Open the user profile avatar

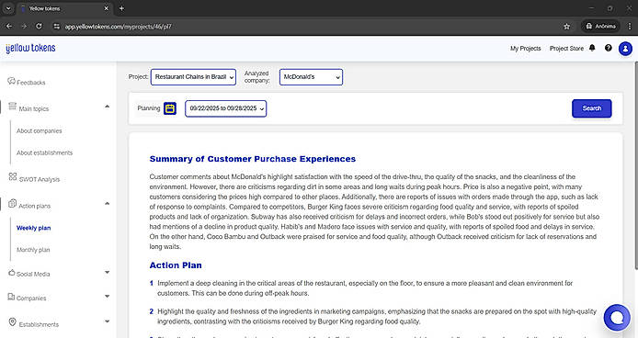[x=625, y=49]
